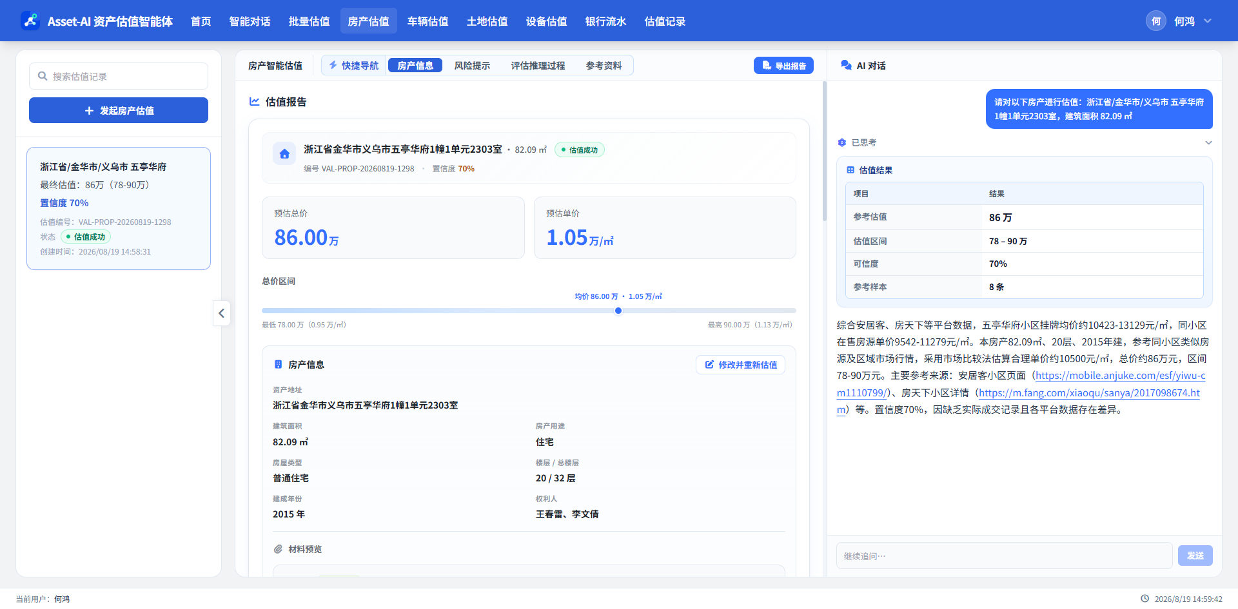This screenshot has height=609, width=1238.
Task: Click the clock icon in status bar
Action: click(x=1145, y=599)
